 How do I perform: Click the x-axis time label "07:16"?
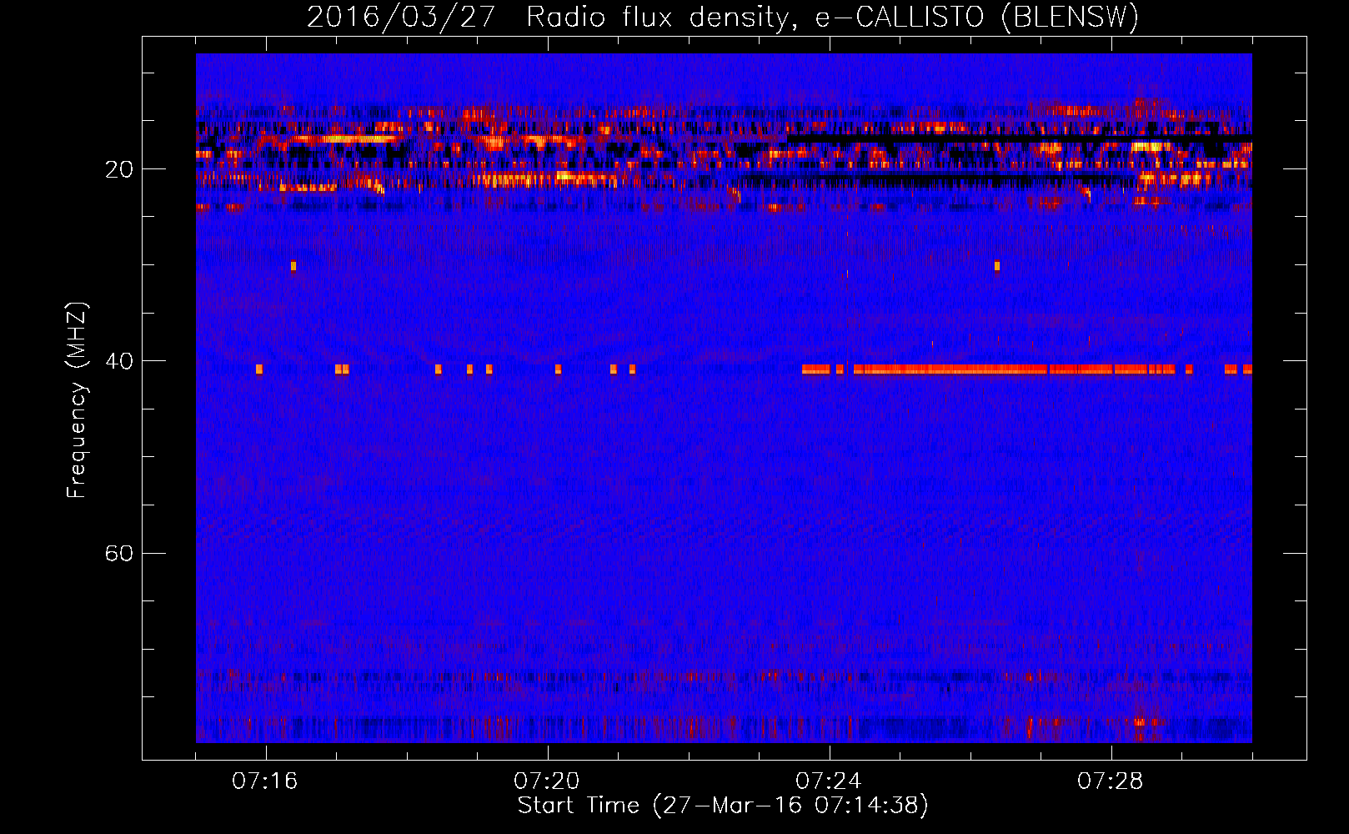265,781
